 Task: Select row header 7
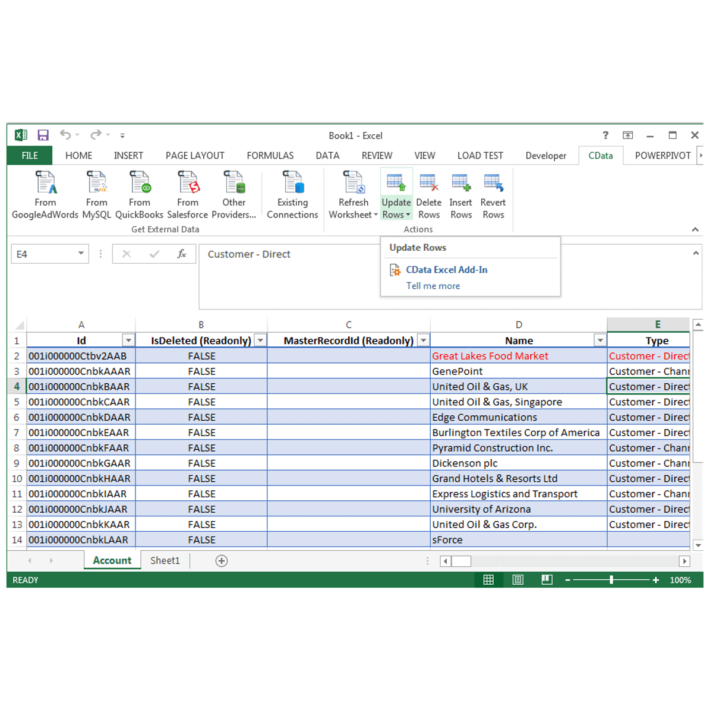click(x=17, y=433)
